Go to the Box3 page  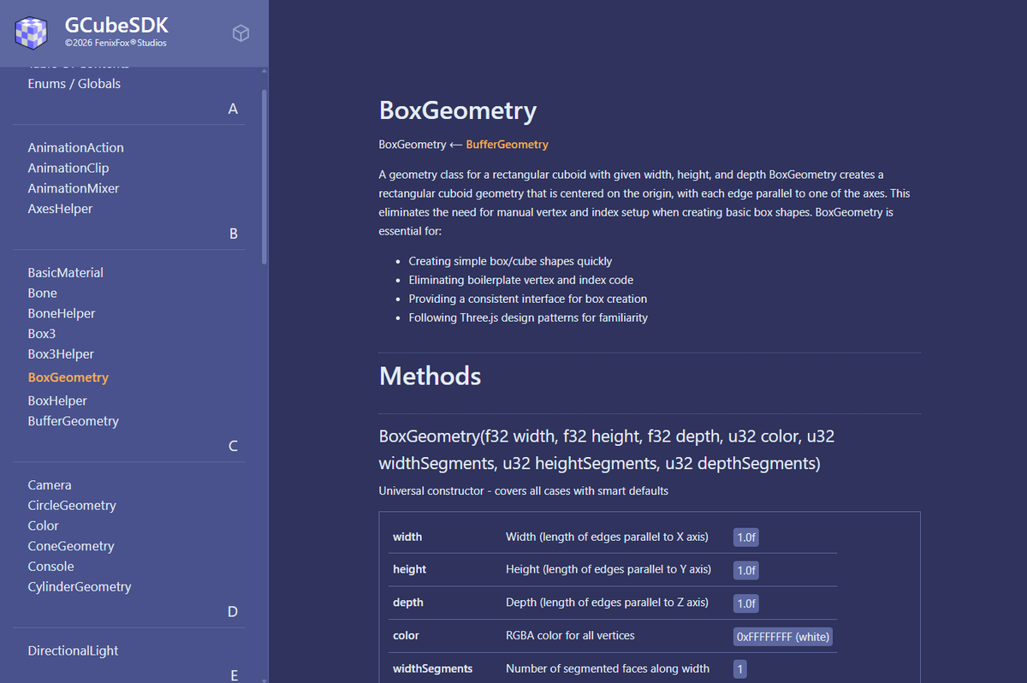click(41, 334)
